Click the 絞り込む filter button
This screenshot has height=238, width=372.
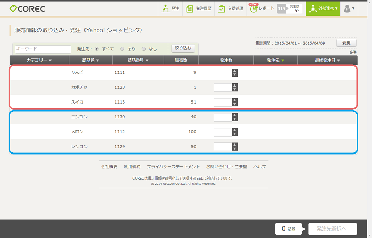[x=183, y=48]
